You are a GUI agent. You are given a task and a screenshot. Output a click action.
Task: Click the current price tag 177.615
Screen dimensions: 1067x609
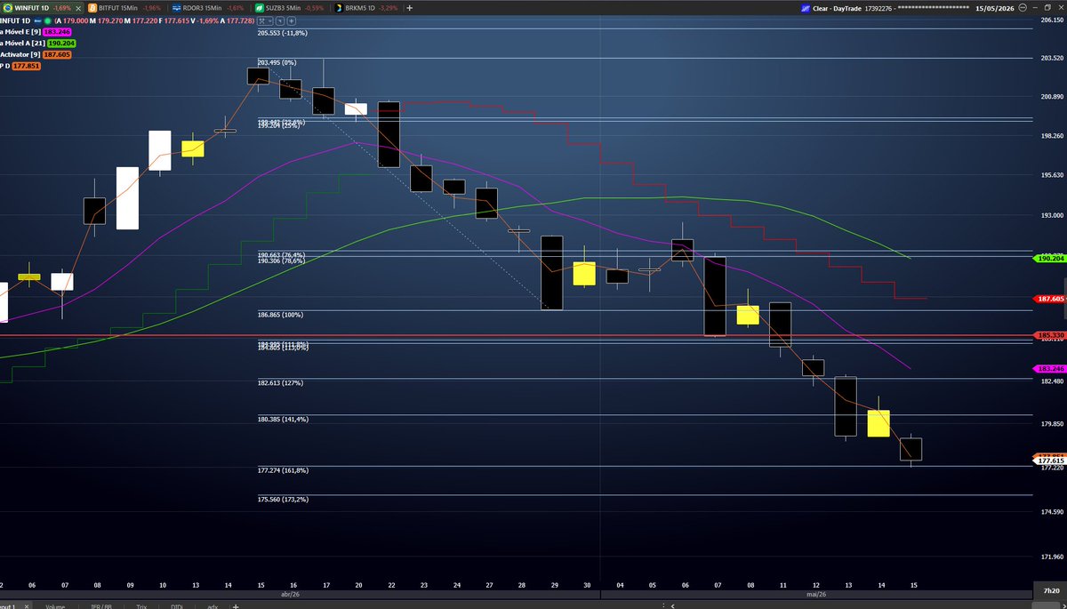pos(1050,461)
